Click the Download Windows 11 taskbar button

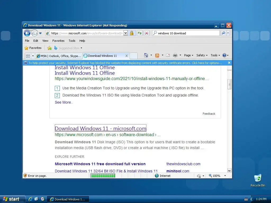coord(68,199)
